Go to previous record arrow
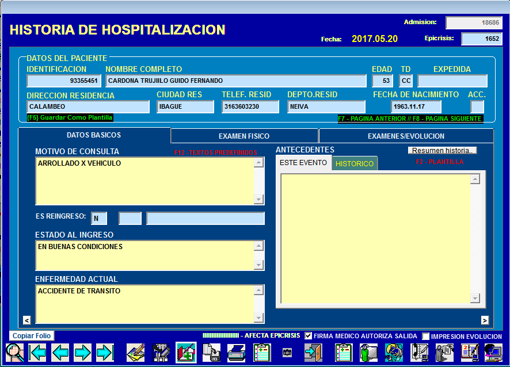Image resolution: width=510 pixels, height=367 pixels. click(x=60, y=353)
